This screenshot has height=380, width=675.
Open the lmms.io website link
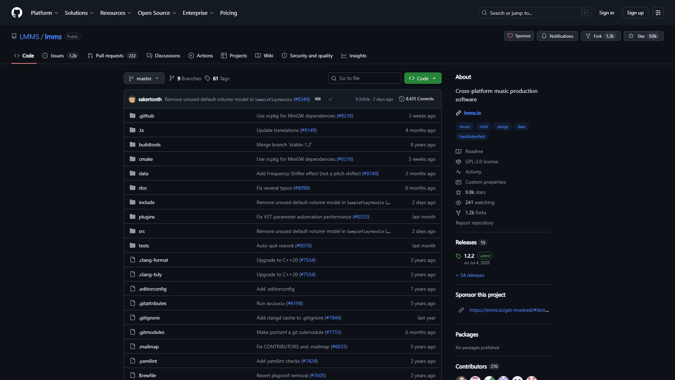[472, 113]
